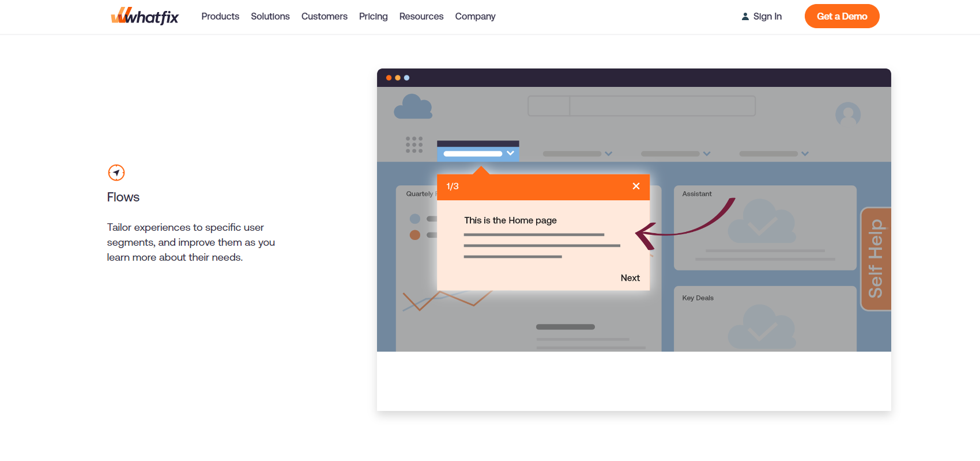Click the Sign In link

click(x=762, y=16)
